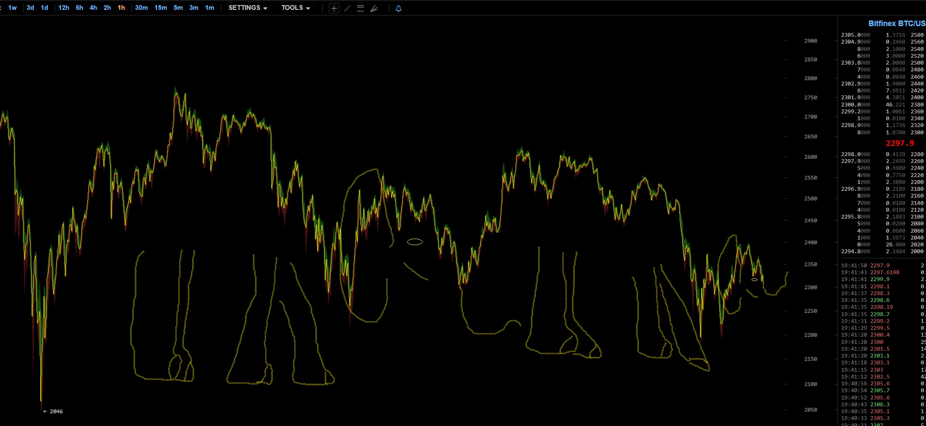This screenshot has width=926, height=426.
Task: Set chart interval to 30m
Action: [141, 8]
